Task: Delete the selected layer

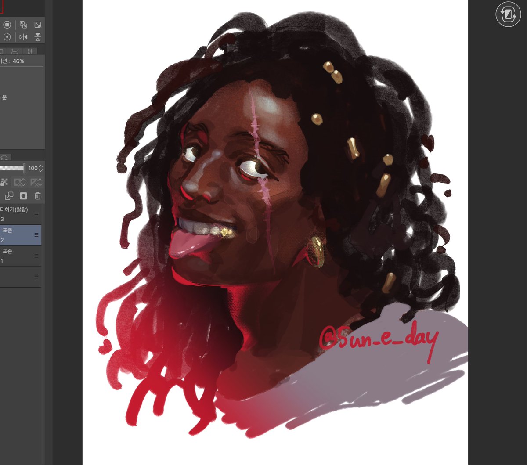Action: tap(38, 196)
